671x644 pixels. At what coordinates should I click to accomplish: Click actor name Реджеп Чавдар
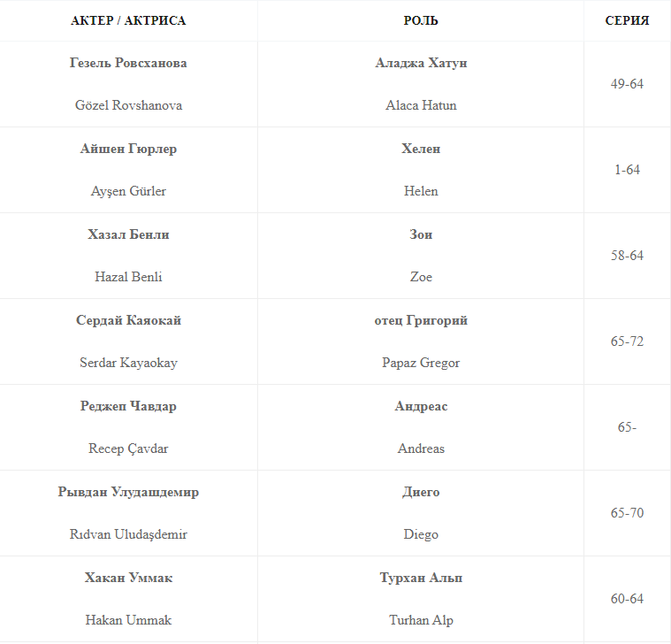coord(128,406)
